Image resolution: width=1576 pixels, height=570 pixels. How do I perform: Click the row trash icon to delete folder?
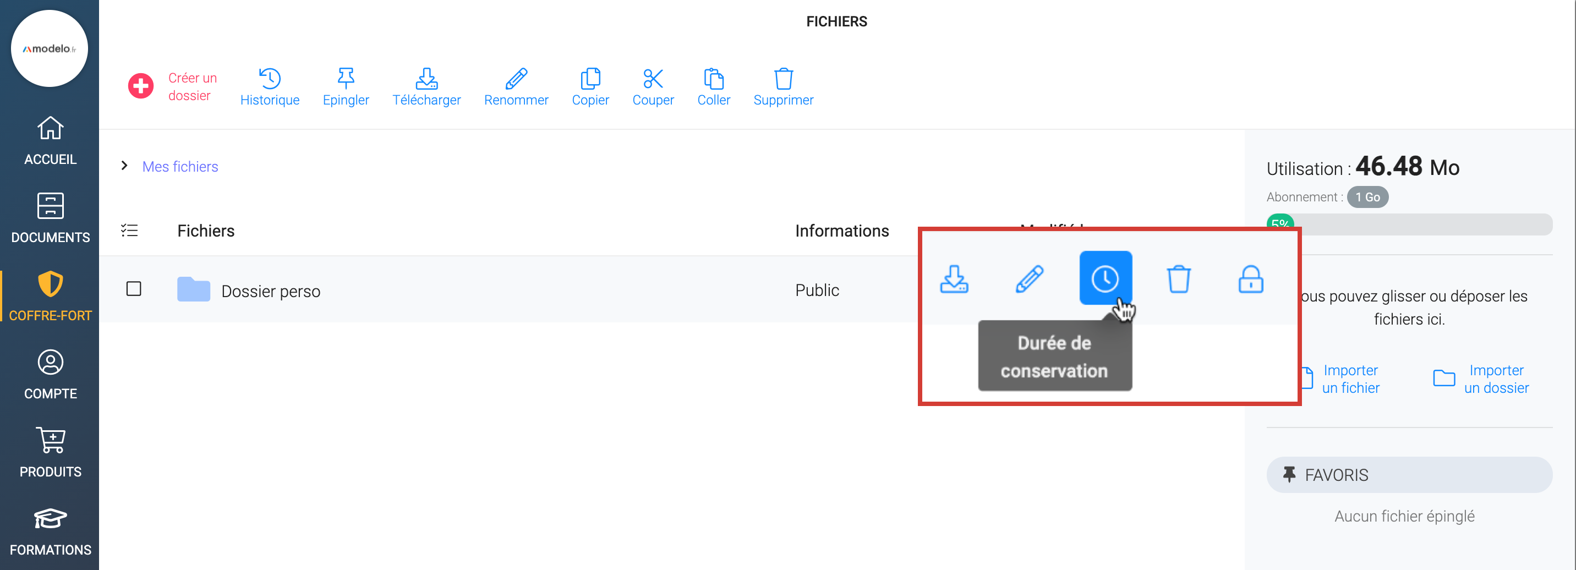point(1178,279)
